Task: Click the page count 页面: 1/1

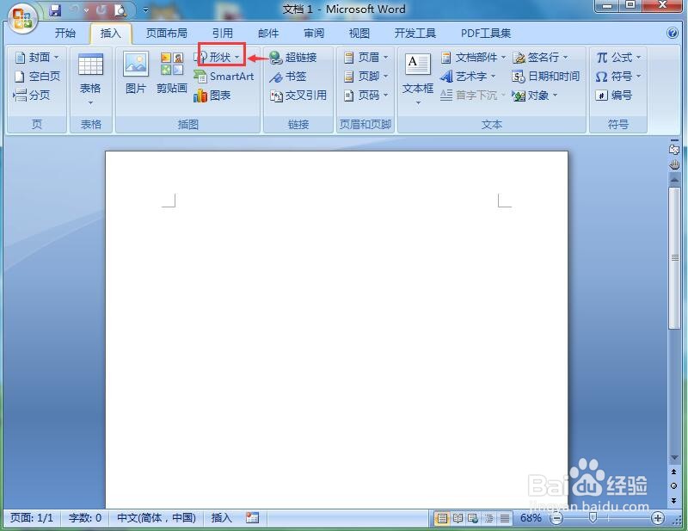Action: [32, 518]
